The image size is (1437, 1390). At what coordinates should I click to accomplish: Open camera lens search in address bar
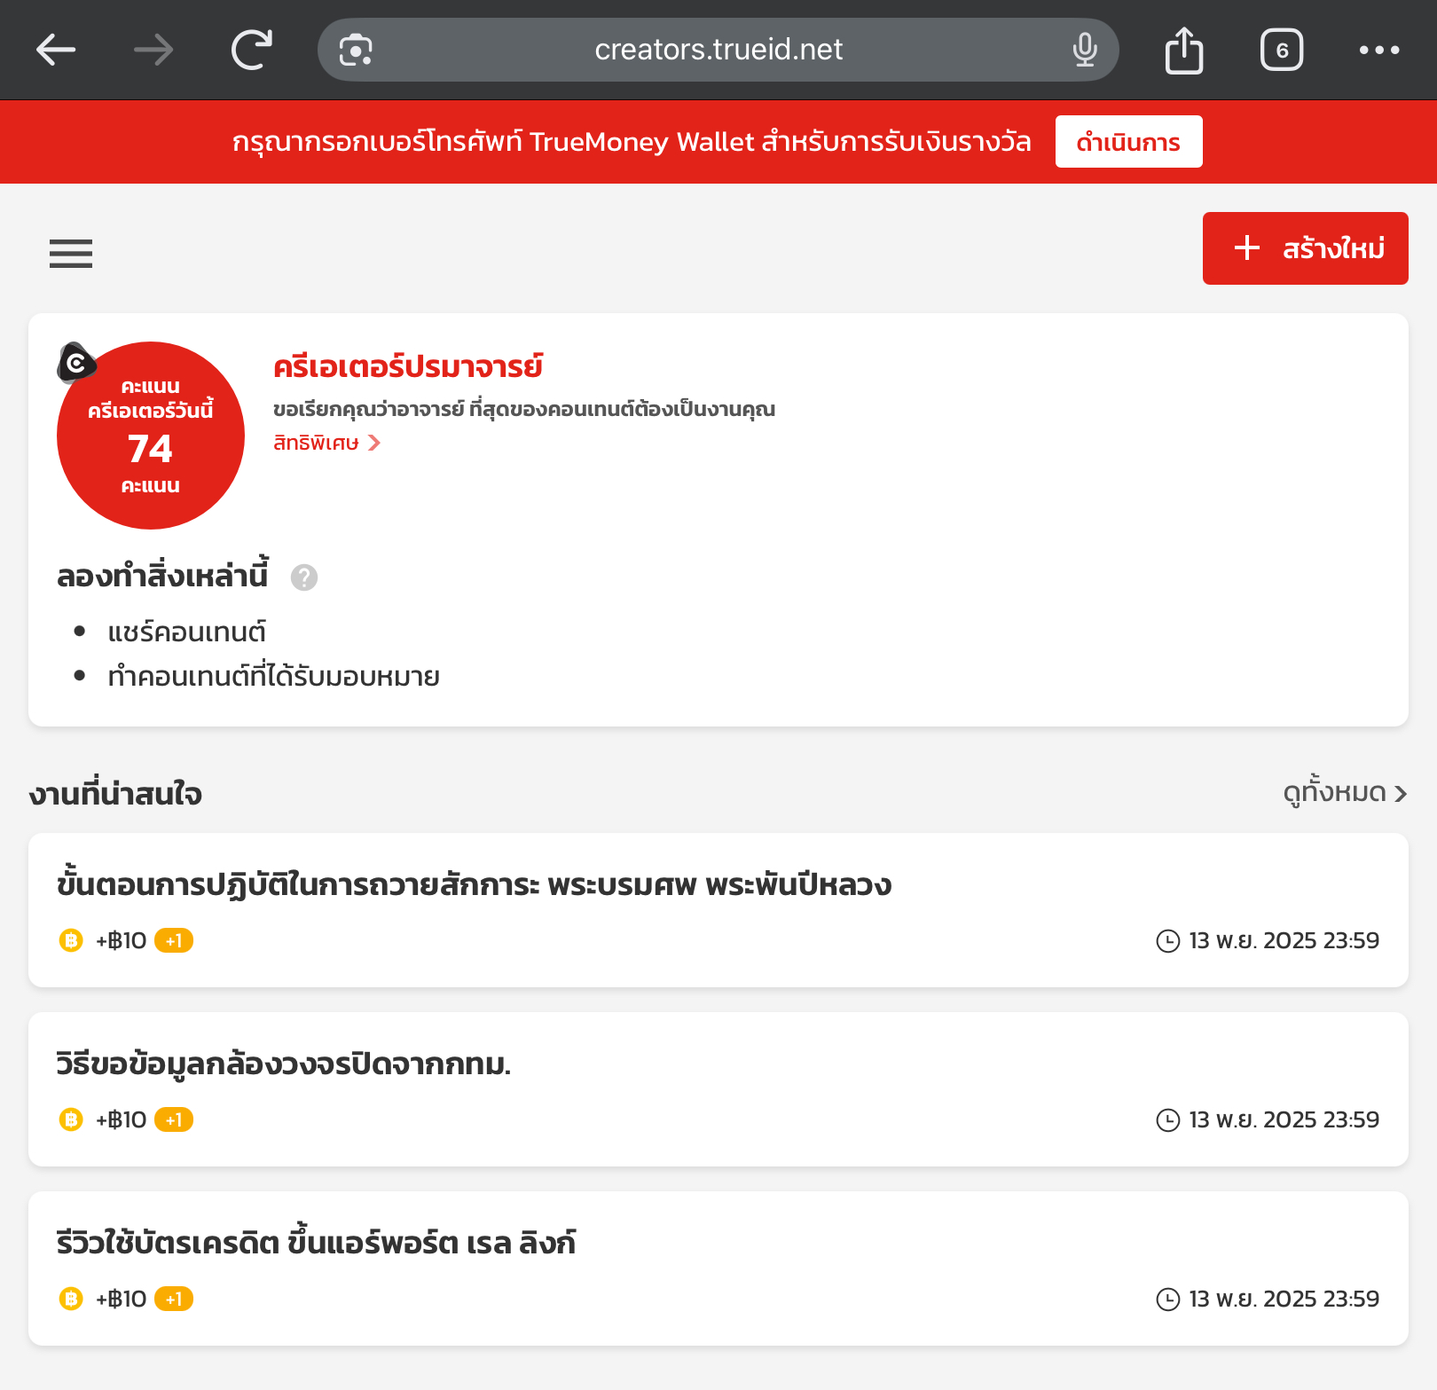[356, 50]
